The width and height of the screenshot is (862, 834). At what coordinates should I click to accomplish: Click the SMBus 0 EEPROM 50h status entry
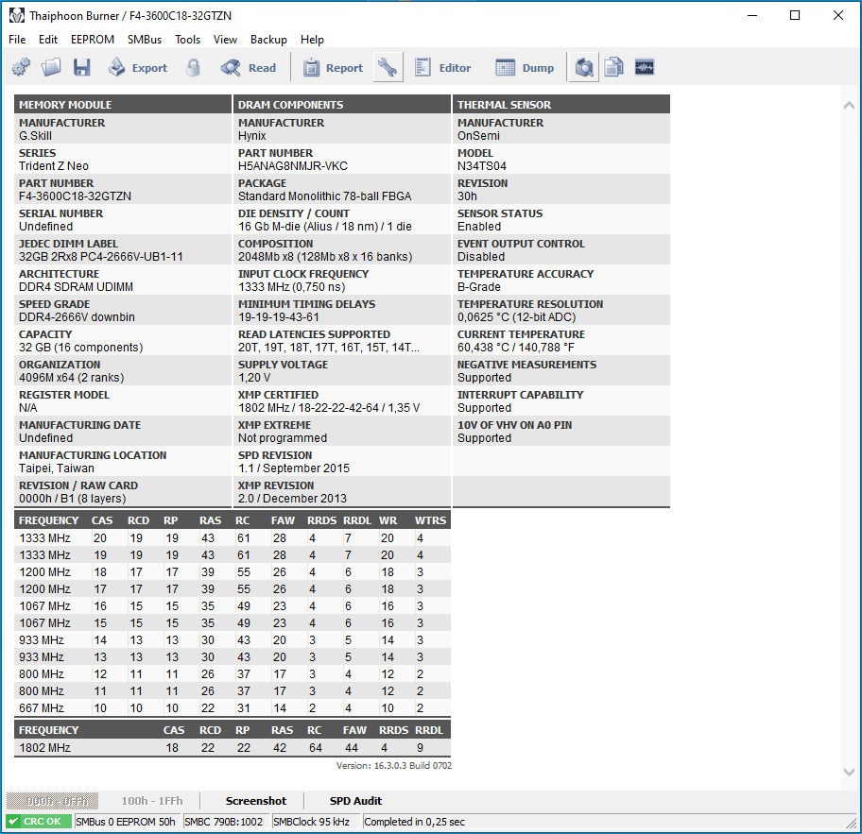click(x=126, y=822)
